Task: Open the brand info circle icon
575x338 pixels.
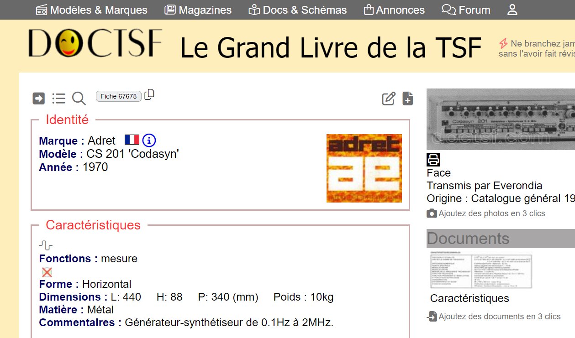Action: tap(149, 140)
